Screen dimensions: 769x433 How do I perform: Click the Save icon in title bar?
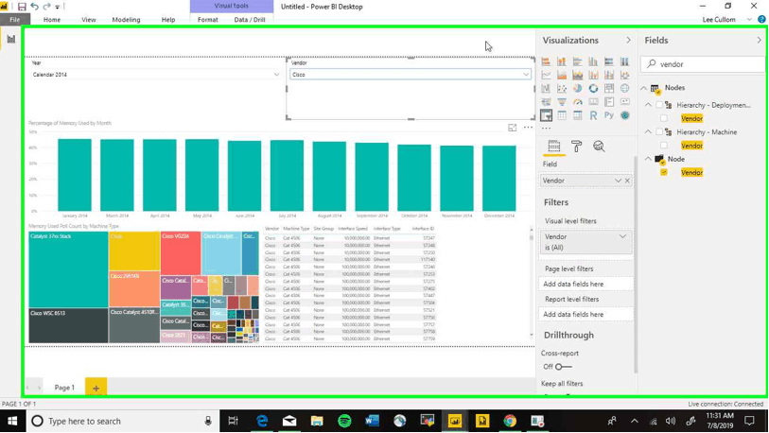click(x=22, y=7)
